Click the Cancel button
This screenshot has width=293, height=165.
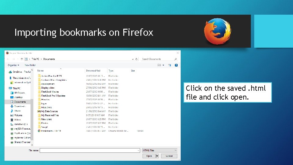point(169,156)
